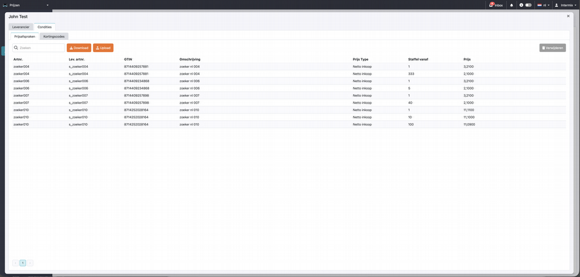Switch to the Kortingscodes tab
580x277 pixels.
click(x=54, y=36)
